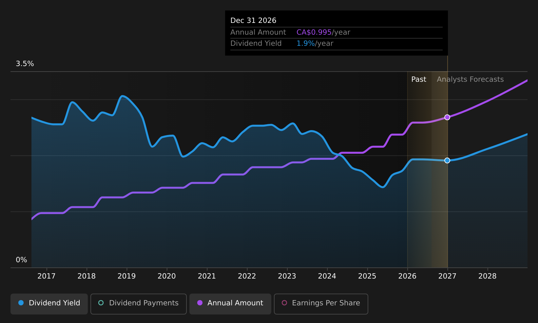Click the teal Dividend Payments legend circle
538x323 pixels.
(101, 303)
